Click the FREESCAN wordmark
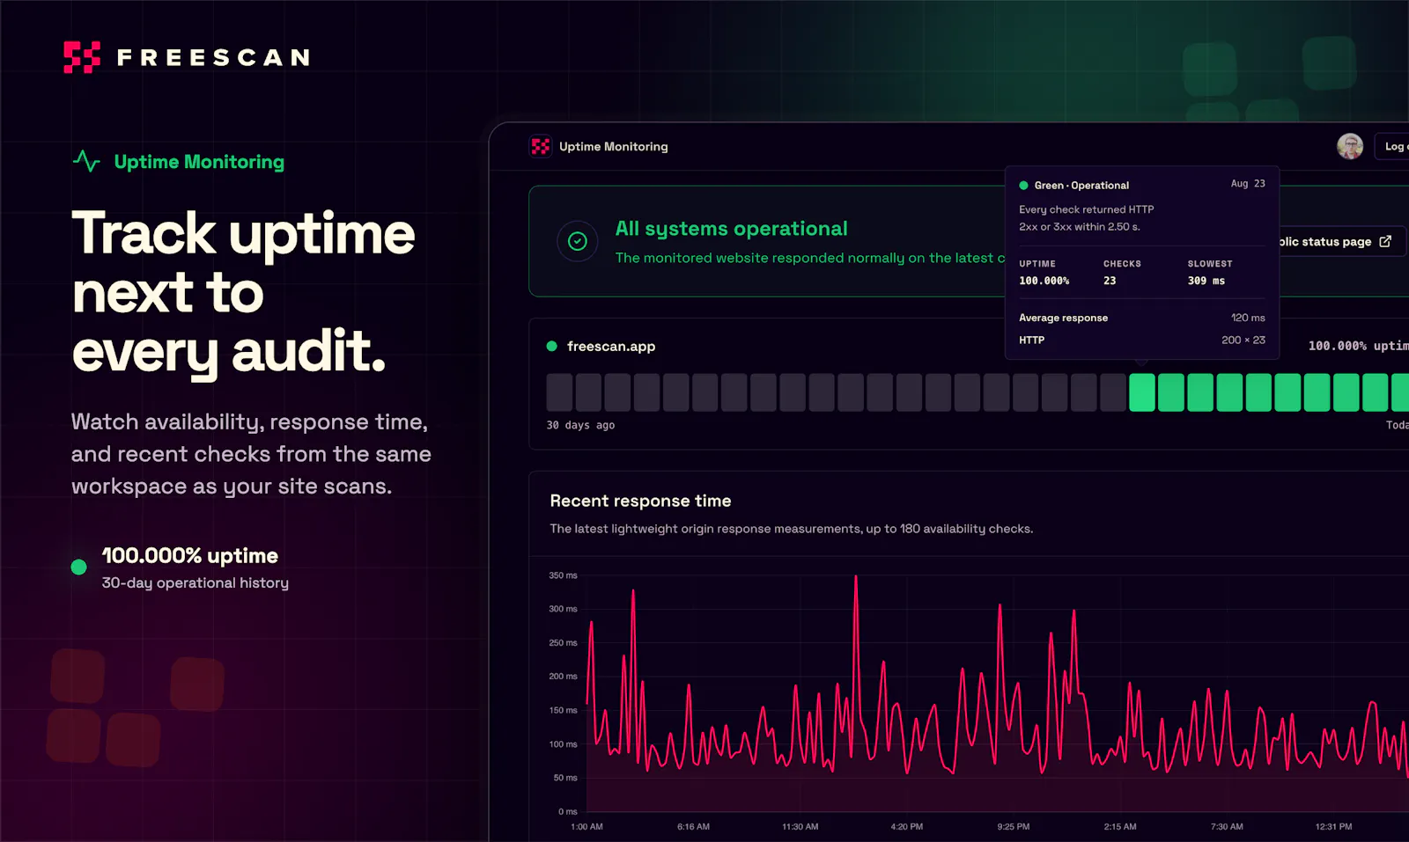The image size is (1409, 842). point(214,58)
